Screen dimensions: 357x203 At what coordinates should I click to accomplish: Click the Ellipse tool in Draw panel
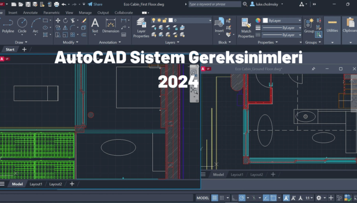[45, 28]
